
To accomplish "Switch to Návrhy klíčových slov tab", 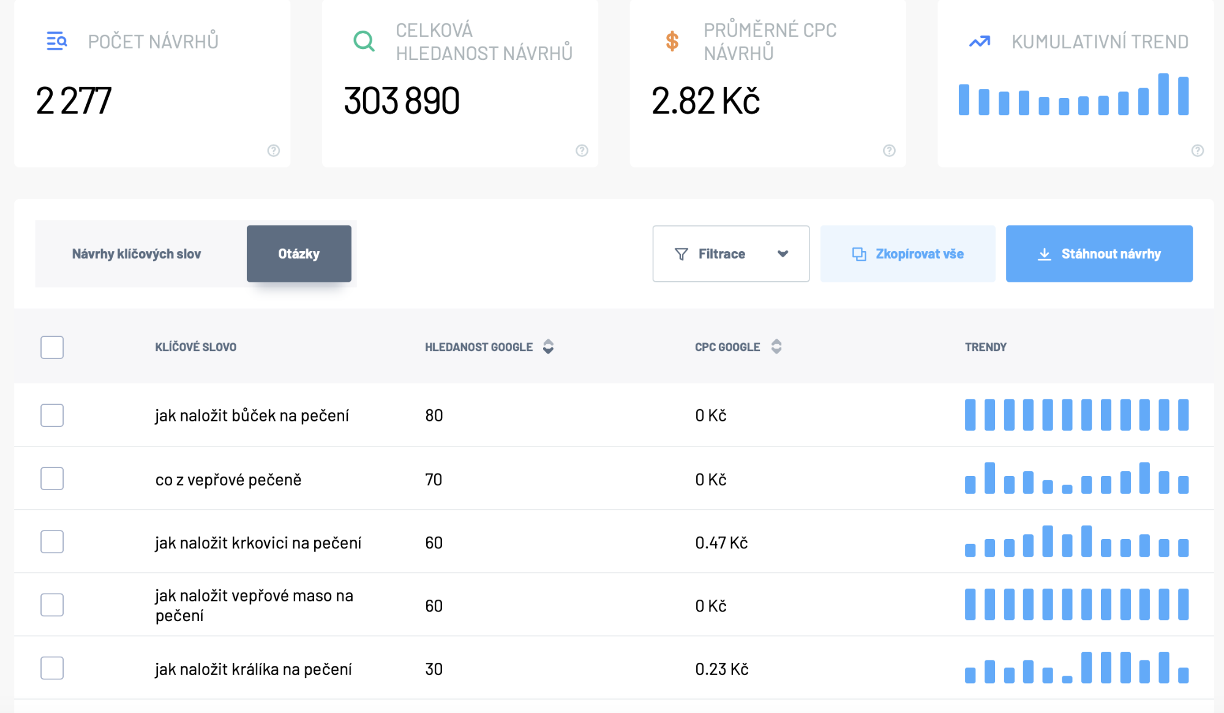I will 137,254.
